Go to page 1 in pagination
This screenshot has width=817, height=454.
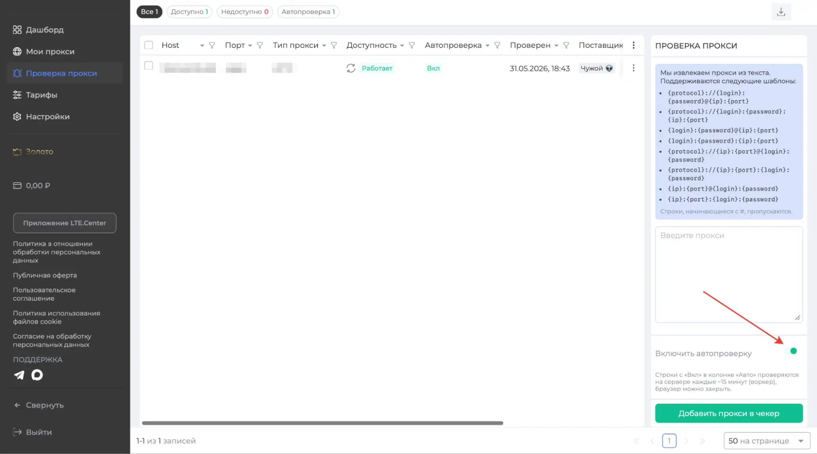[x=669, y=441]
